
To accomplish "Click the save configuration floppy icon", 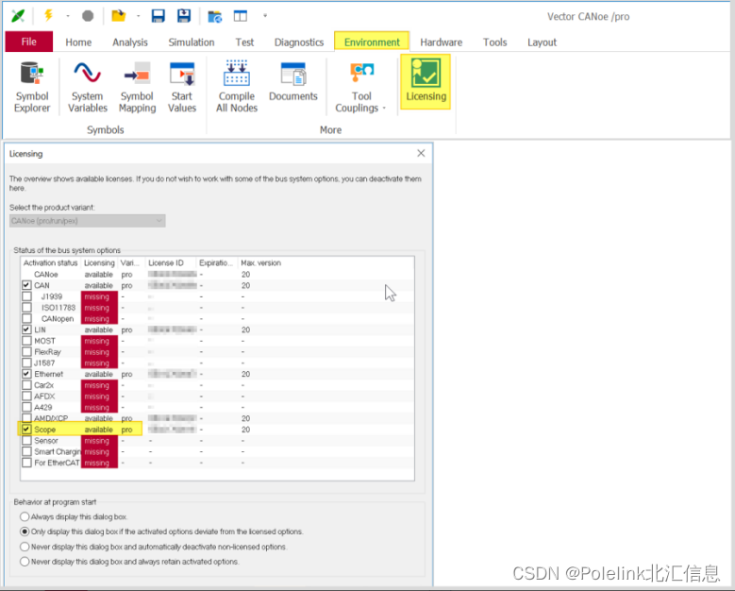I will 159,16.
